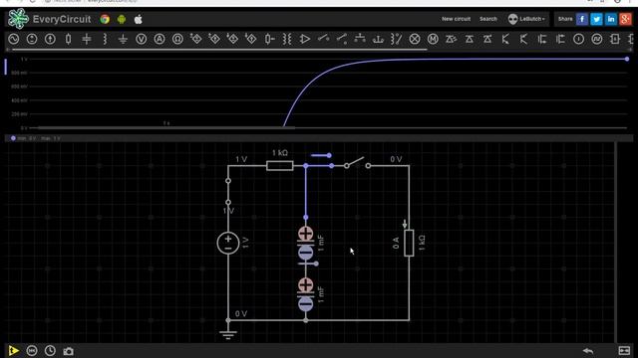Select the lower 1 mF capacitor

(306, 294)
